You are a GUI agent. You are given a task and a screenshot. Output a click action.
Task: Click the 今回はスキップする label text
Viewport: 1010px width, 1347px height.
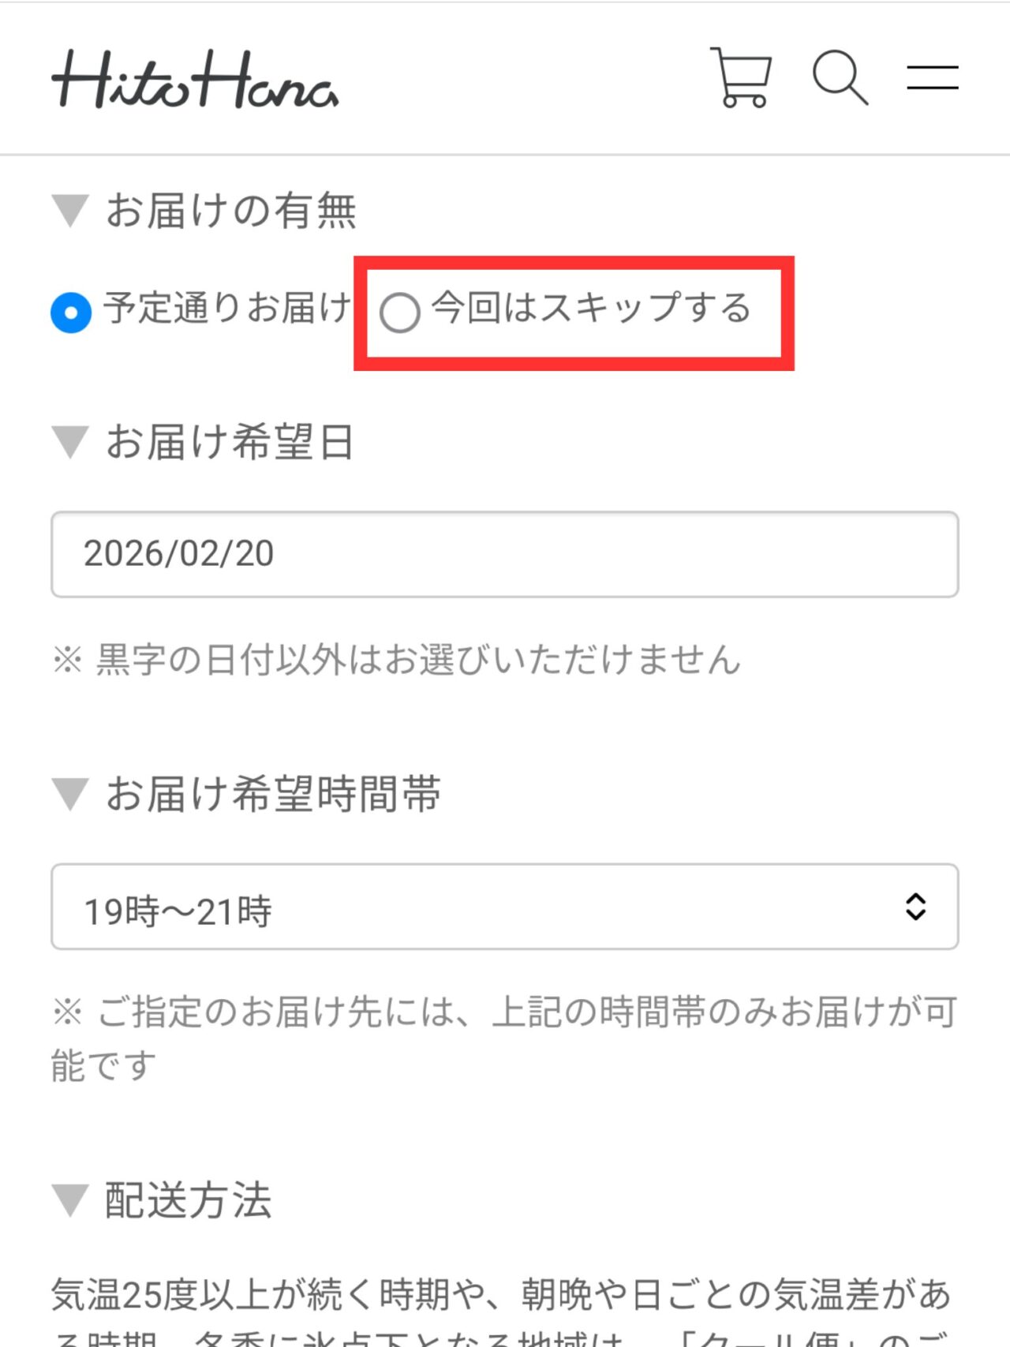coord(591,308)
